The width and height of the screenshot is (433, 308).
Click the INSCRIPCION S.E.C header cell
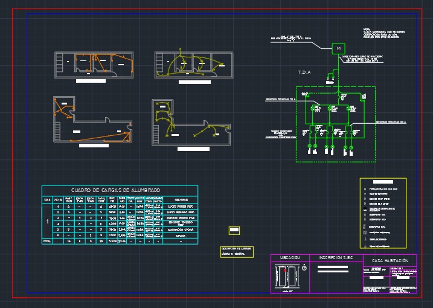click(336, 258)
